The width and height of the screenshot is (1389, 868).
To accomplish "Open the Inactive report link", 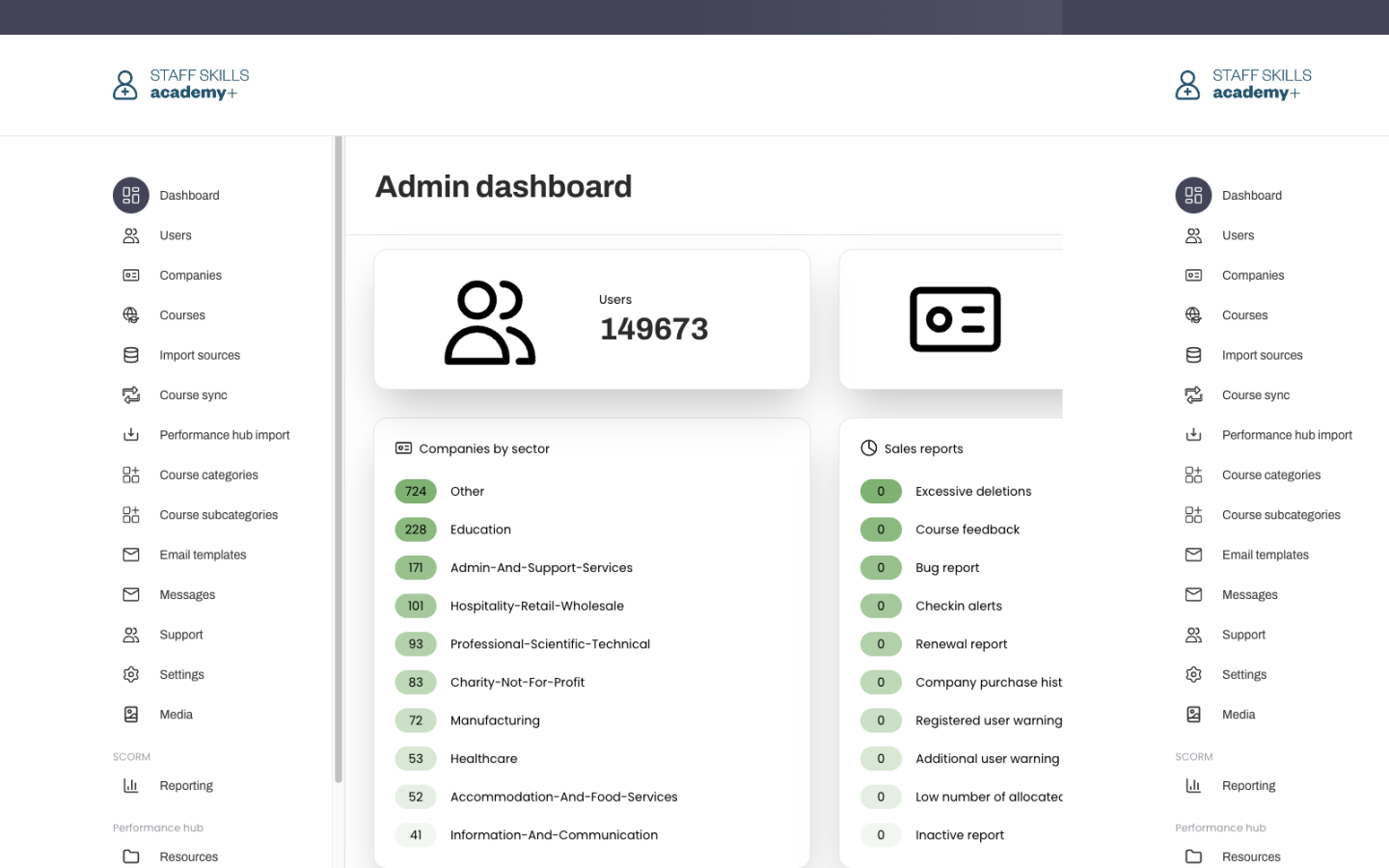I will coord(960,835).
